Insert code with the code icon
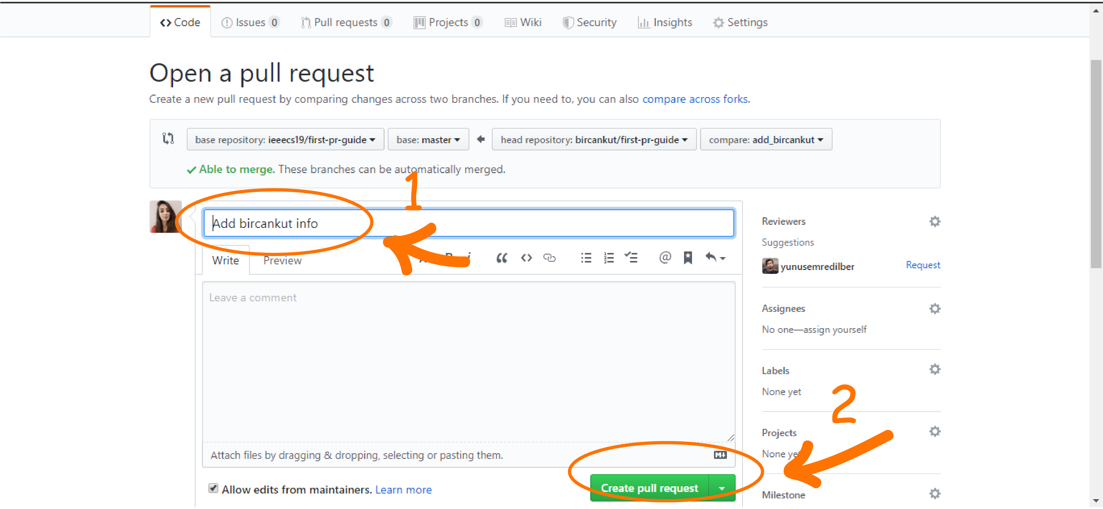 (526, 258)
